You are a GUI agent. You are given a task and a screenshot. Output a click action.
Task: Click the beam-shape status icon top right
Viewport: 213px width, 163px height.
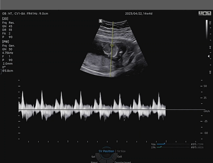pos(209,13)
